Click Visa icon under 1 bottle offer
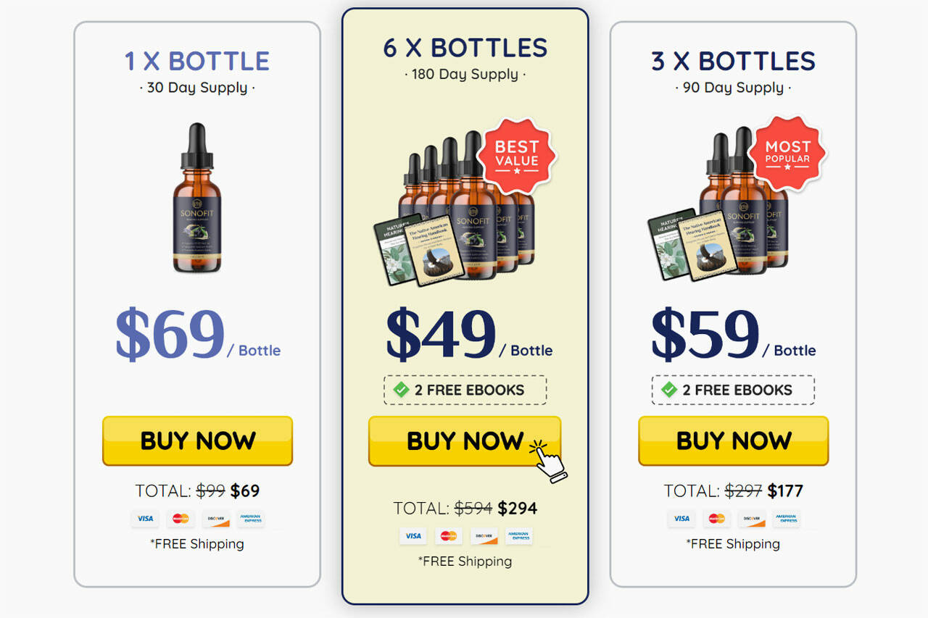Viewport: 928px width, 618px height. click(145, 519)
